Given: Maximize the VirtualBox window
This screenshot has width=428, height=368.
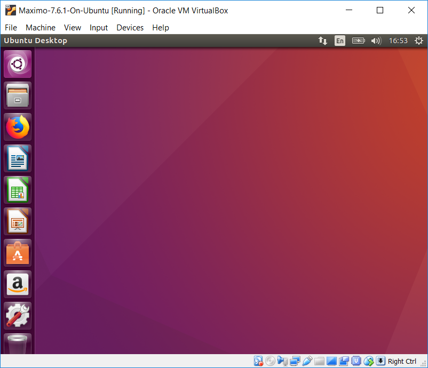Looking at the screenshot, I should (380, 10).
